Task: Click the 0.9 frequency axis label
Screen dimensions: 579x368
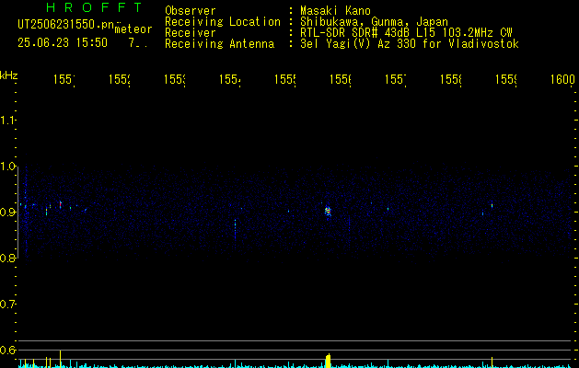Action: coord(7,212)
